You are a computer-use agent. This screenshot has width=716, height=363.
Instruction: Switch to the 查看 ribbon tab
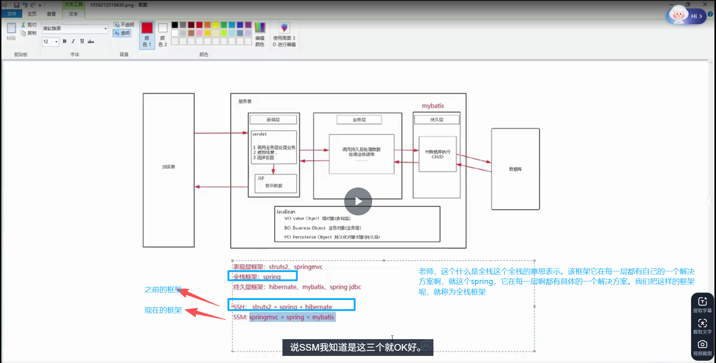[51, 14]
